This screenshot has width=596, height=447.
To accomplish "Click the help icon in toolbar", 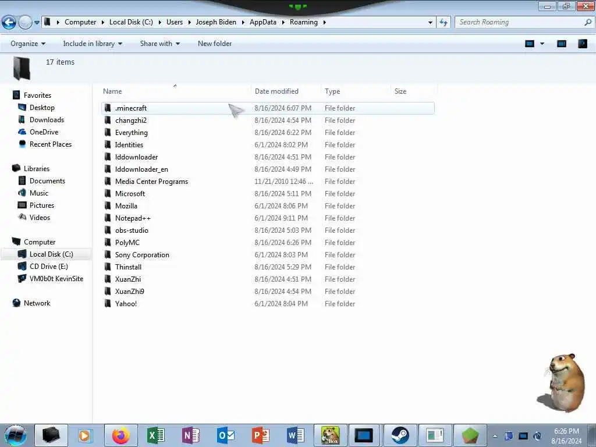I will tap(582, 44).
